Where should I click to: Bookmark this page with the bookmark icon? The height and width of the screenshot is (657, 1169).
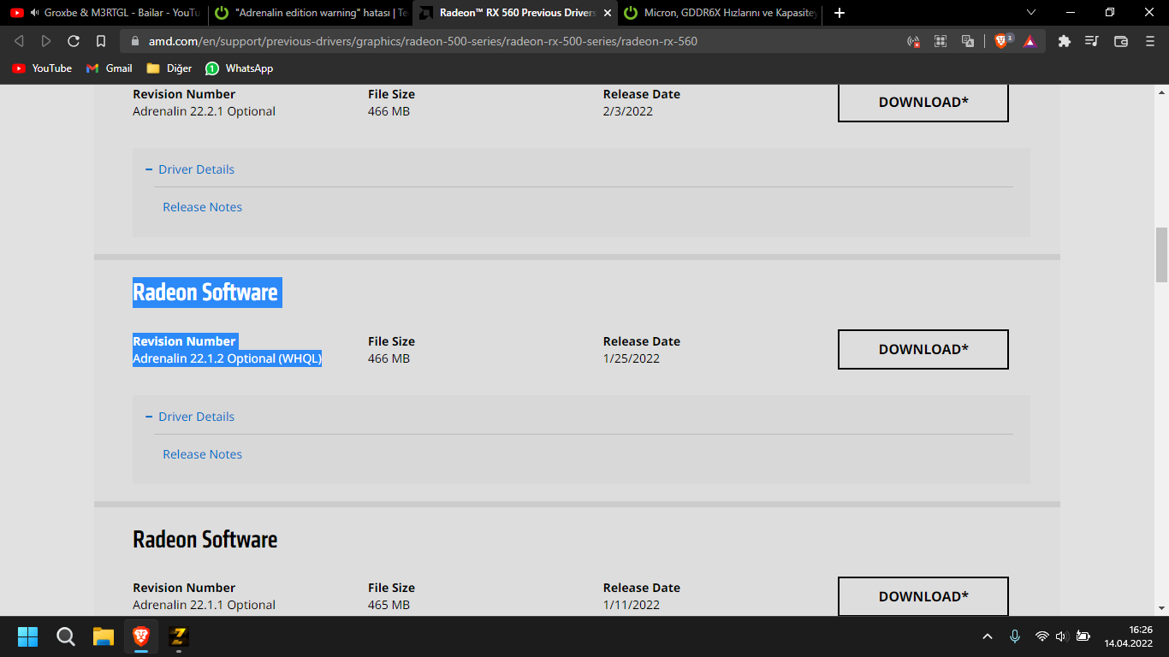point(101,41)
